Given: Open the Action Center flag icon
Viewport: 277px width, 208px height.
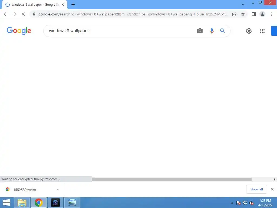Looking at the screenshot, I should coord(239,203).
